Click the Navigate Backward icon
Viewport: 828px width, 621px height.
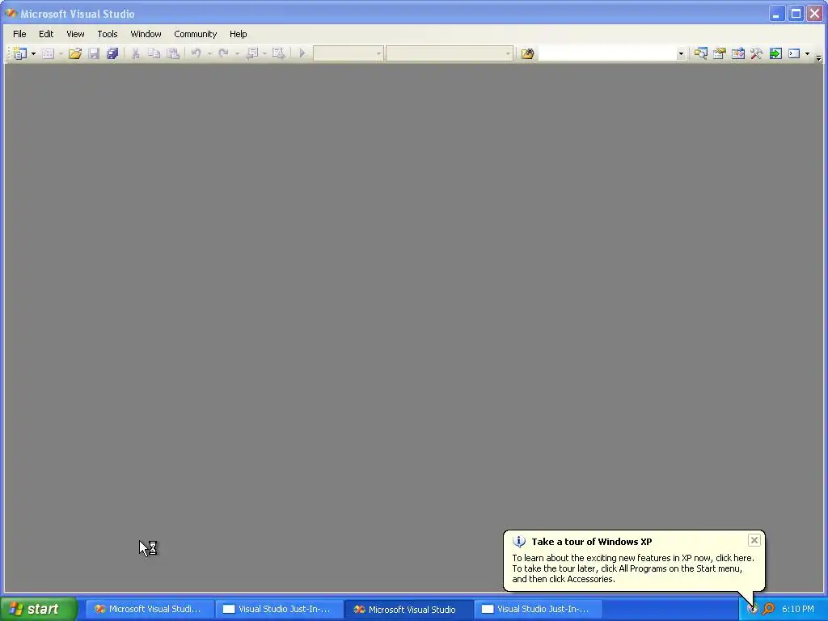pyautogui.click(x=252, y=53)
